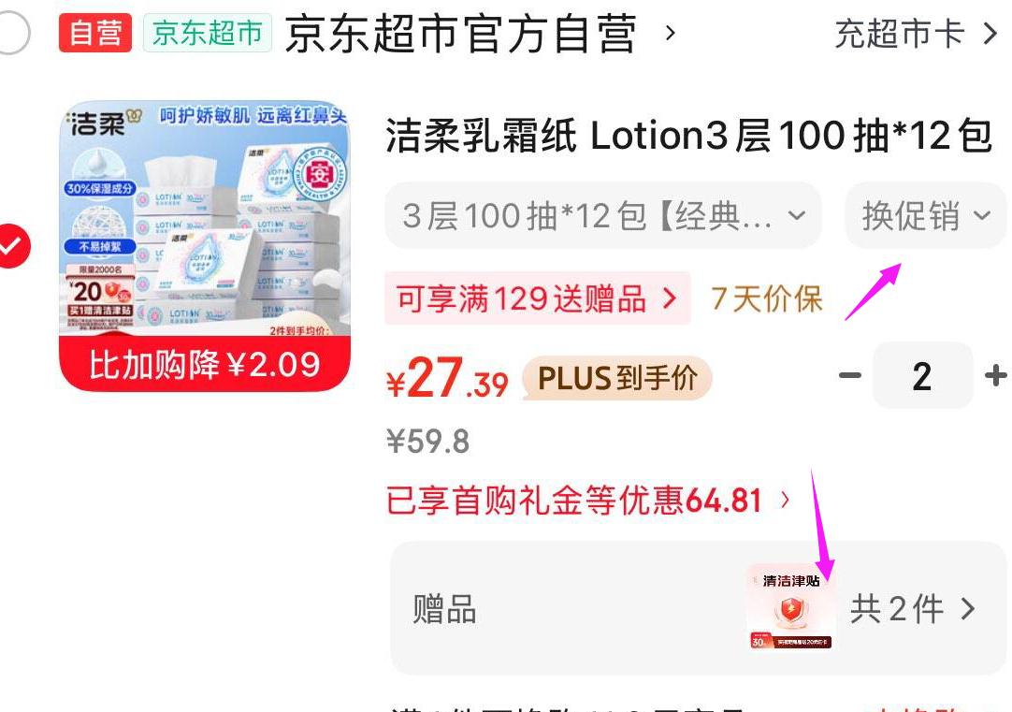1012x712 pixels.
Task: Click the arrow next to store name
Action: [x=671, y=33]
